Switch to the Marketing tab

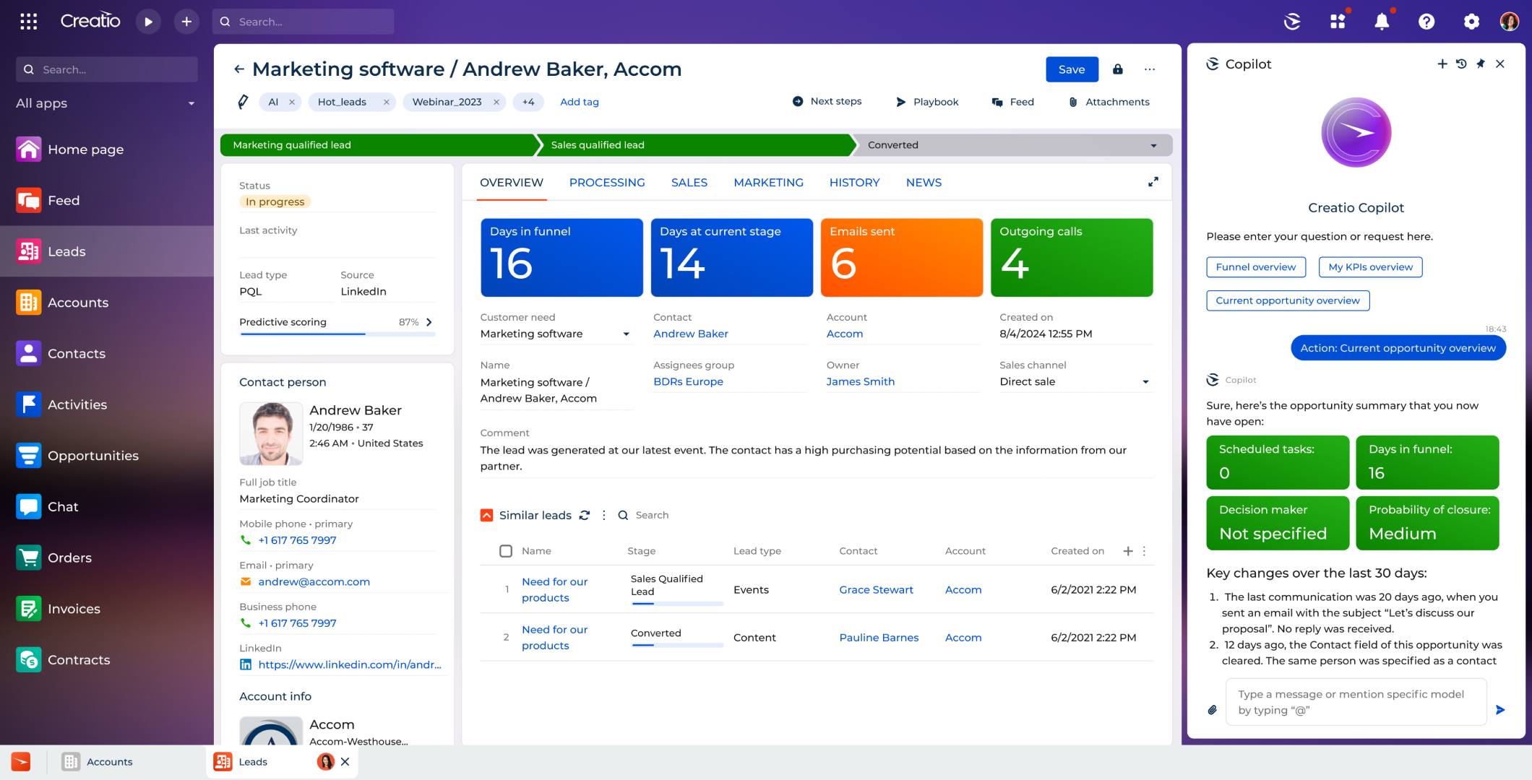[768, 183]
